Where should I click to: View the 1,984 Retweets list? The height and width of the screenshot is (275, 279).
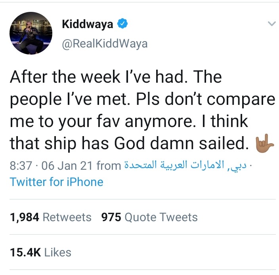click(51, 217)
